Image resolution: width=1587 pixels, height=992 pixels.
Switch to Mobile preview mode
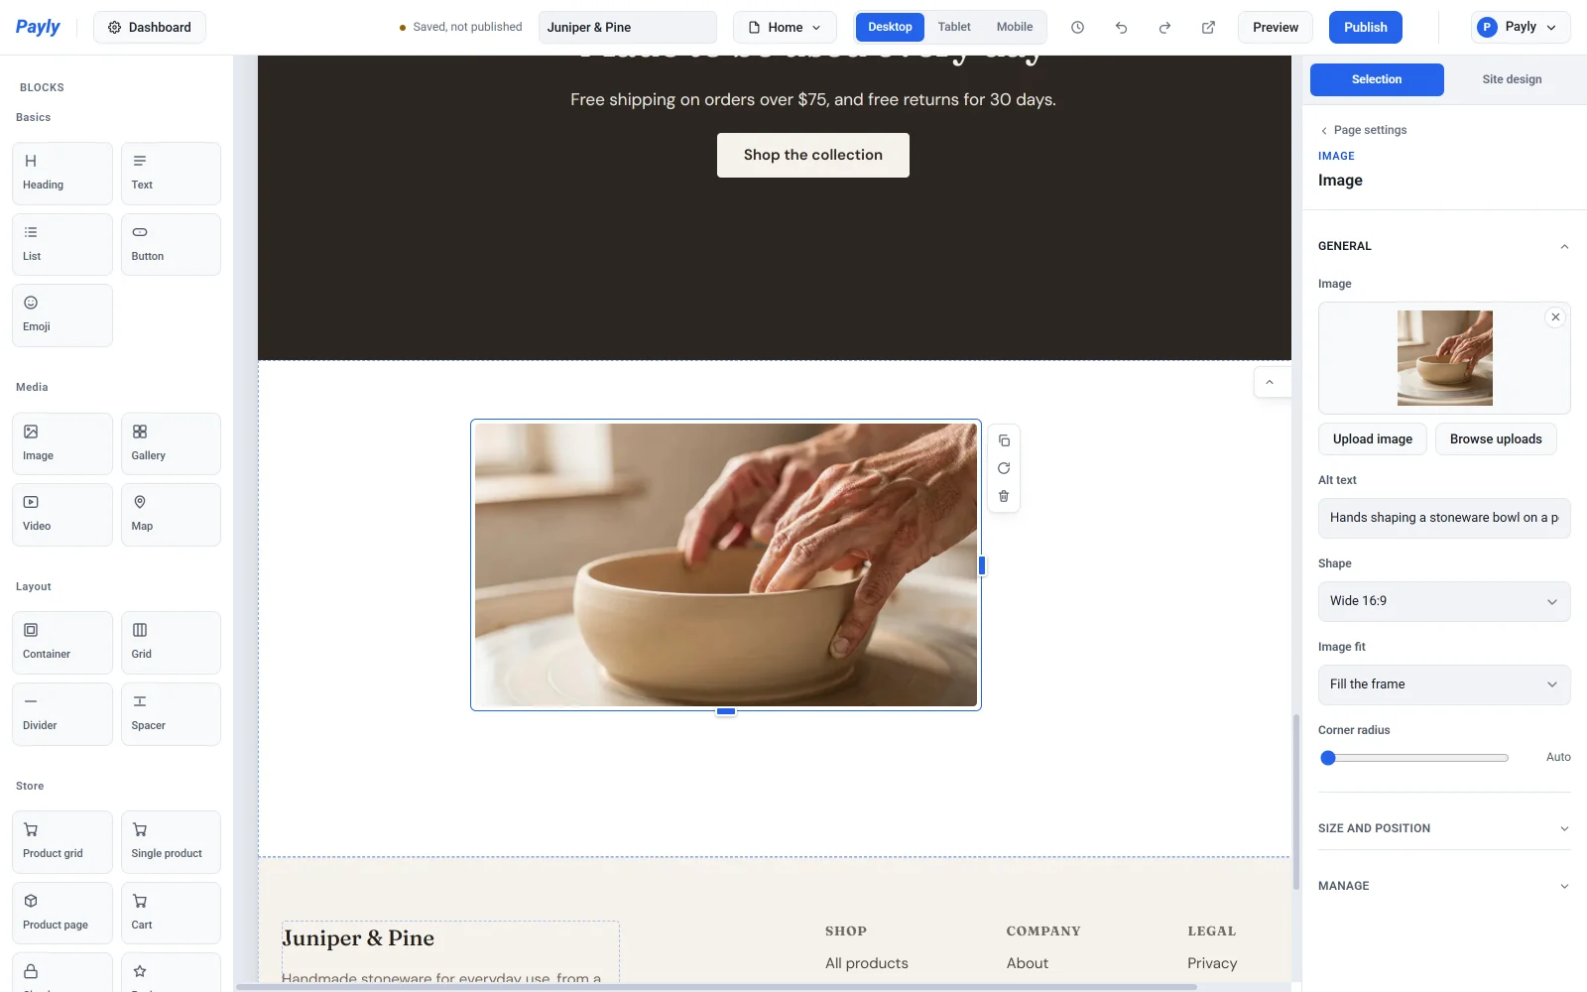[x=1015, y=27]
